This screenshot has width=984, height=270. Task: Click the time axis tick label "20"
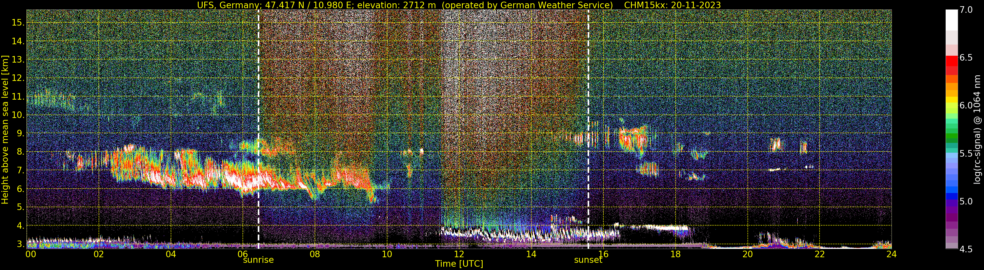pos(747,254)
